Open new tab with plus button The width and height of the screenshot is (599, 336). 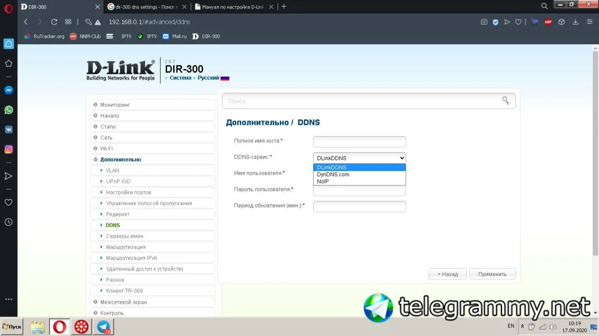click(x=284, y=7)
